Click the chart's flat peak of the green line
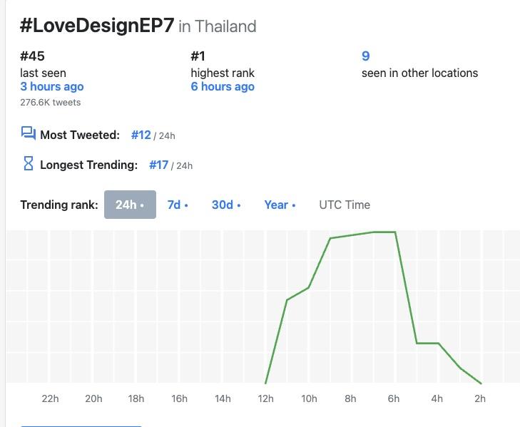Viewport: 520px width, 427px height. [384, 232]
